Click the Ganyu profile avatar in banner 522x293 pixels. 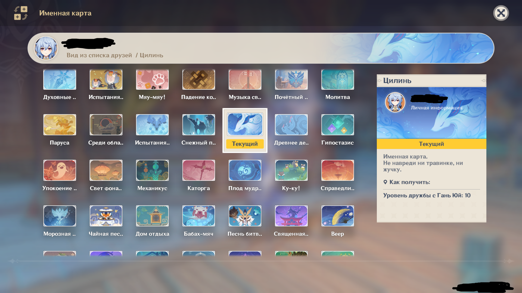click(x=46, y=48)
